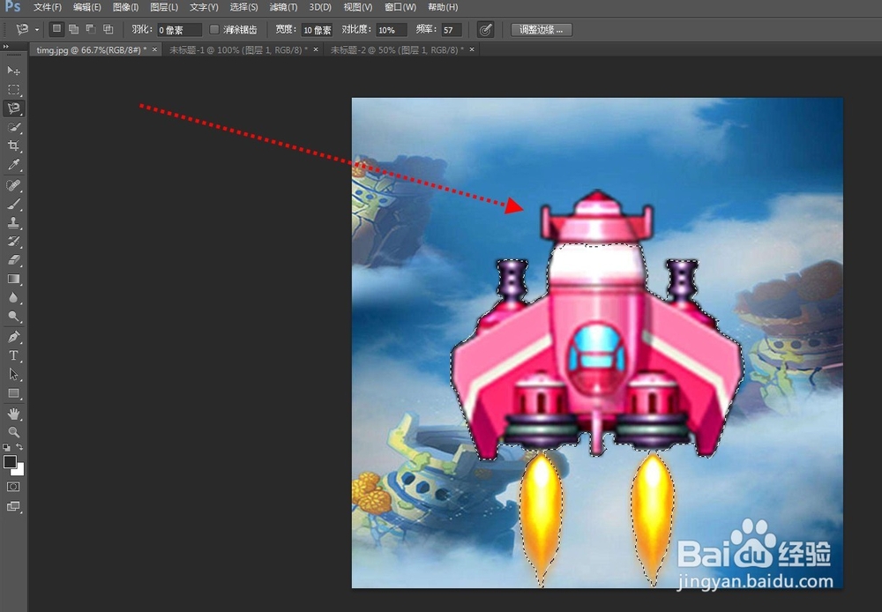Choose New Selection mode
The height and width of the screenshot is (612, 882).
point(56,29)
